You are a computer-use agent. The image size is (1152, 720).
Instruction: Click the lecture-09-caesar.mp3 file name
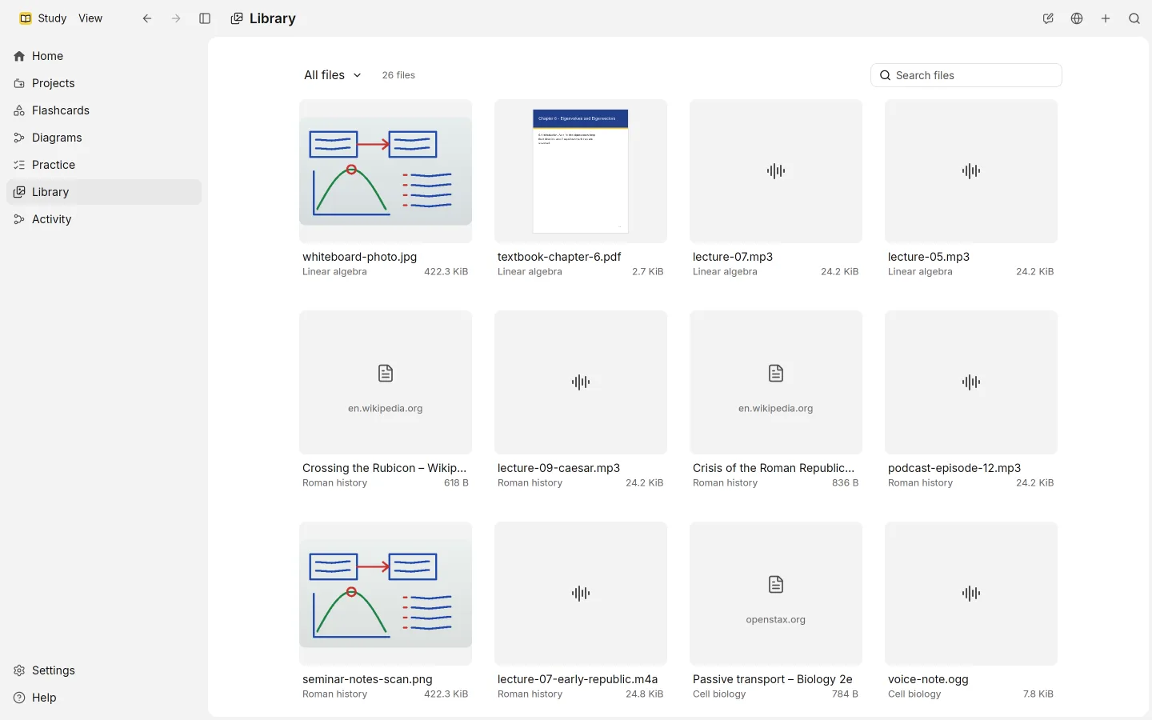(558, 468)
